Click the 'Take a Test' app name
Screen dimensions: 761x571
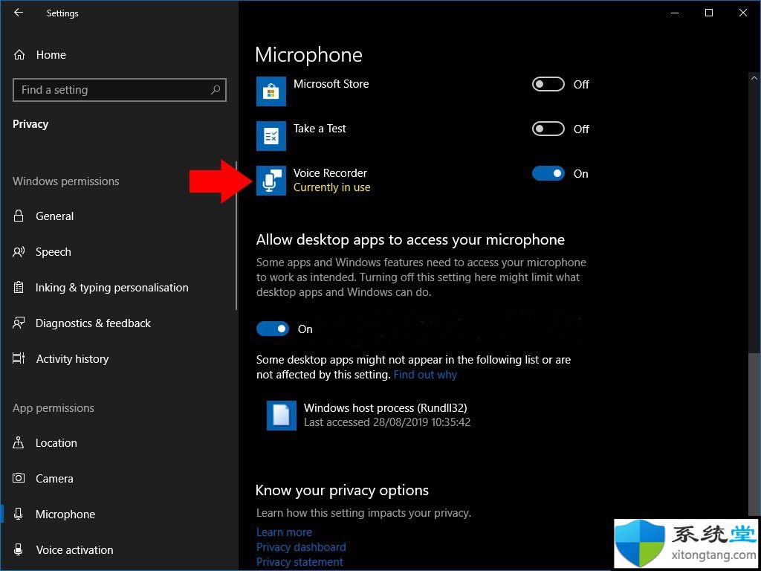pyautogui.click(x=320, y=129)
